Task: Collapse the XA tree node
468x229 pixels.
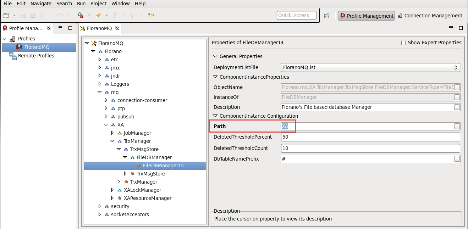Action: click(x=106, y=125)
